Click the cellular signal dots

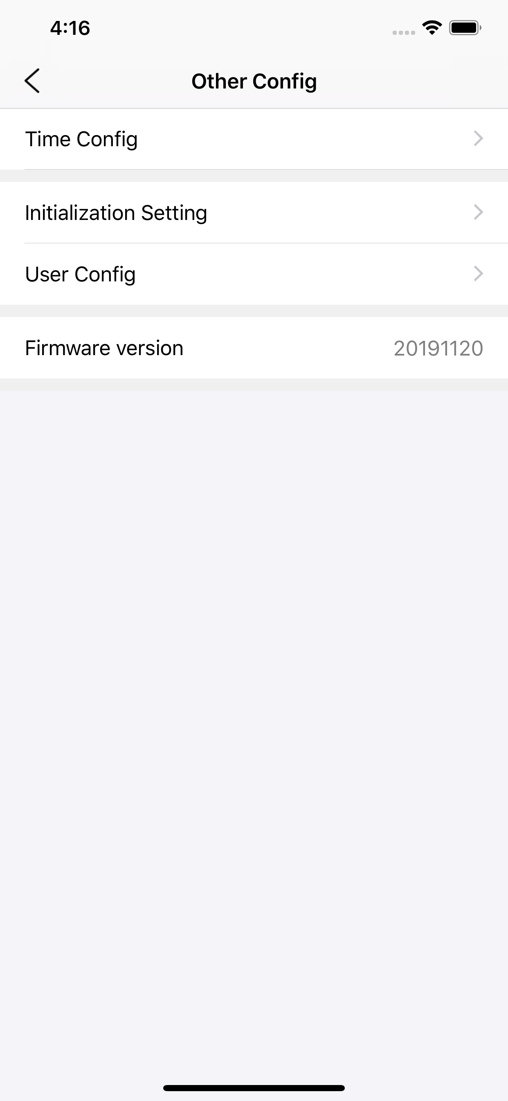(x=403, y=32)
